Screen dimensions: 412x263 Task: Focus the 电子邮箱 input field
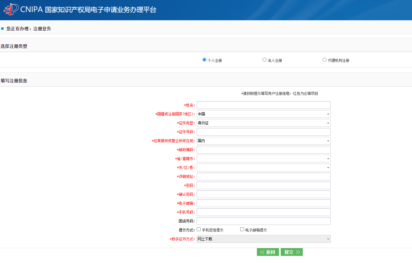point(263,203)
